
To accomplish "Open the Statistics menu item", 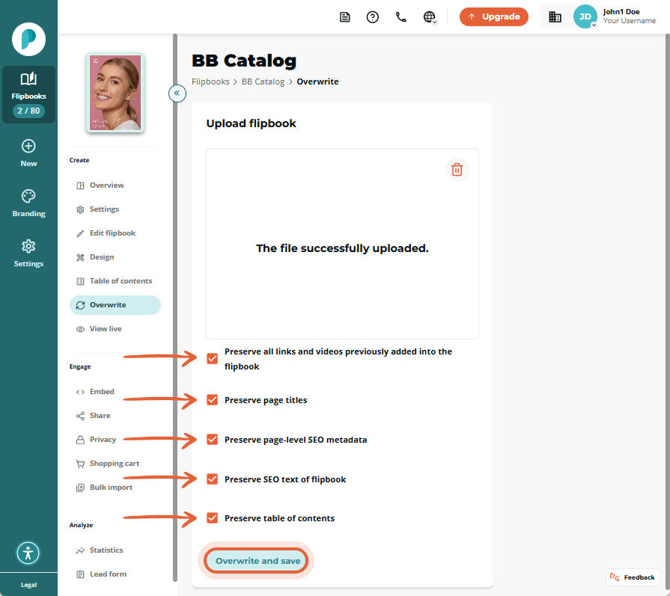I will click(x=115, y=550).
